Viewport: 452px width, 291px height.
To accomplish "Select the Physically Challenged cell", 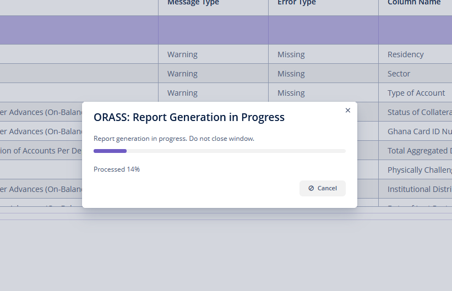I will pos(416,170).
